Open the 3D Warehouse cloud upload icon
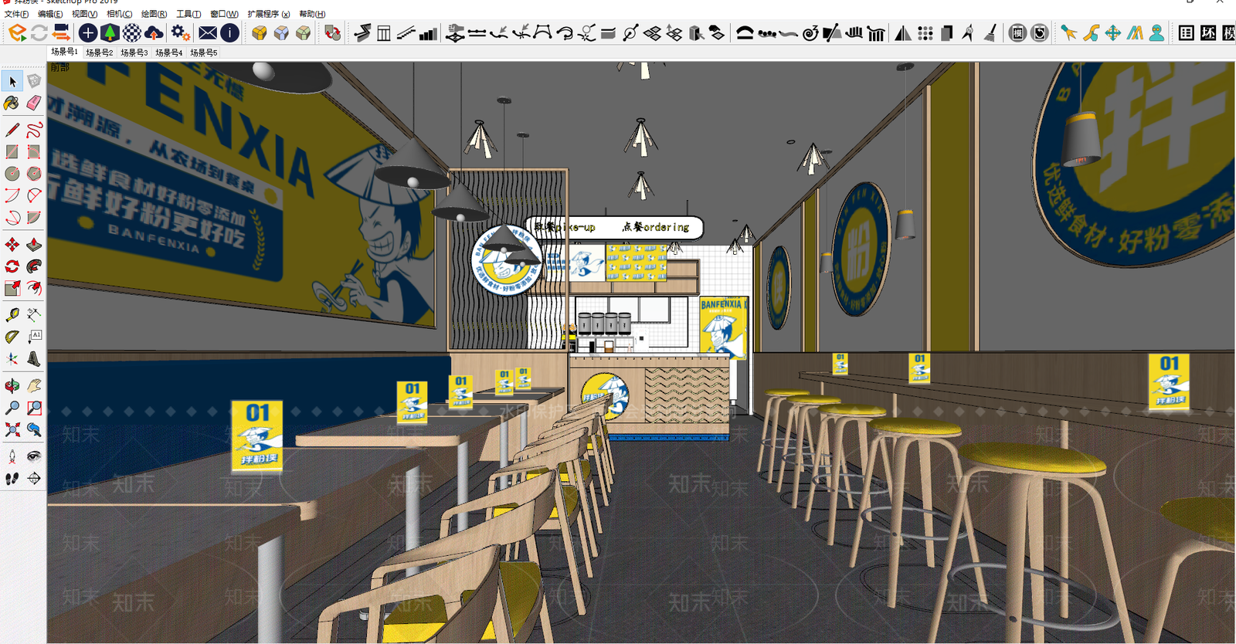1236x644 pixels. (154, 32)
